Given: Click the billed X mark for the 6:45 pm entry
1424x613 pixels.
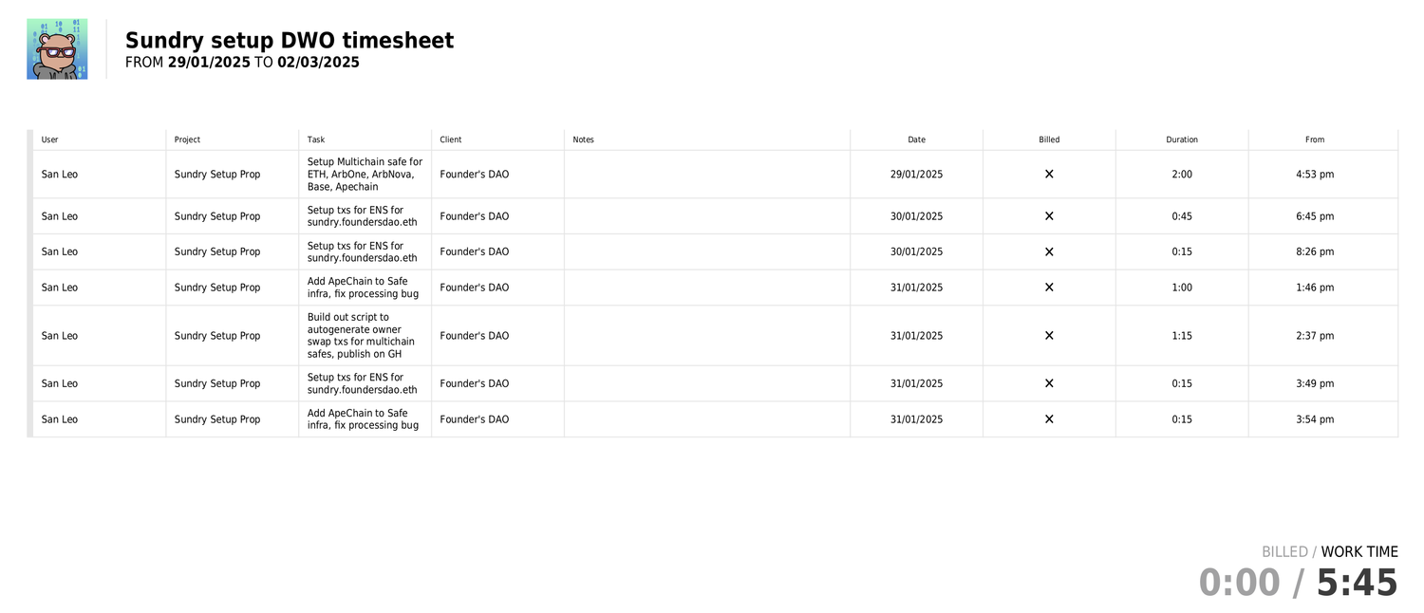Looking at the screenshot, I should click(1049, 216).
